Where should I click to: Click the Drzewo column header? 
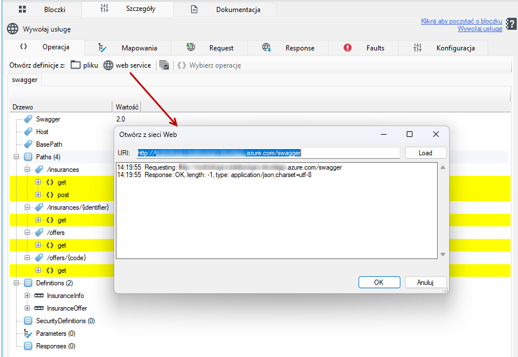(61, 107)
